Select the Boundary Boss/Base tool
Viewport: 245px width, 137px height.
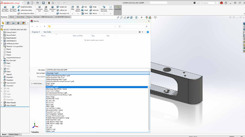click(x=26, y=13)
